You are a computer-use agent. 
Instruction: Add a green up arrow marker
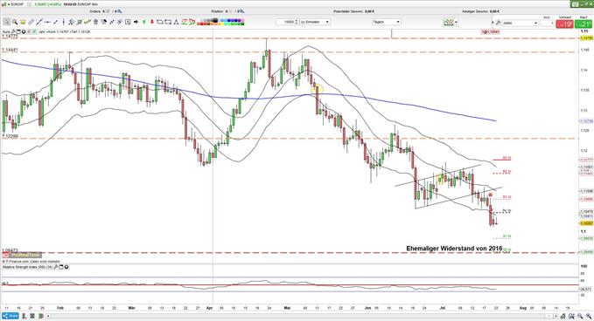pos(144,22)
